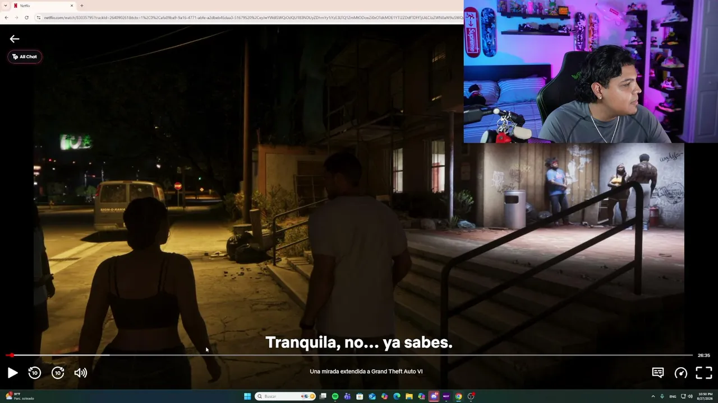
Task: Click the All Chat button
Action: (x=25, y=57)
